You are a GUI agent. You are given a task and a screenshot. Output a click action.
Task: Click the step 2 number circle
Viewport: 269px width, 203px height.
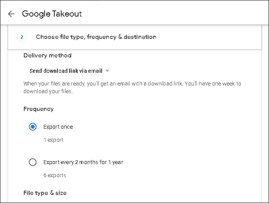[22, 37]
